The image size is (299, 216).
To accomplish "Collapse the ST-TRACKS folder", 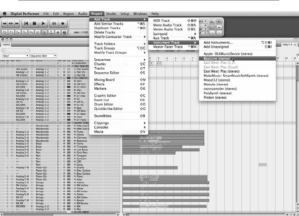I will 73,78.
